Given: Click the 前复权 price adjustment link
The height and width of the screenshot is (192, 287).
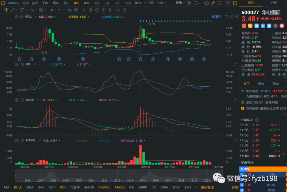Looking at the screenshot, I should coord(217,17).
